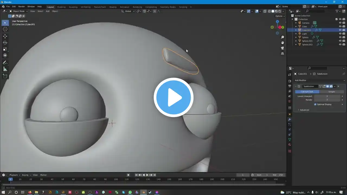Open the Object Mode dropdown

18,11
